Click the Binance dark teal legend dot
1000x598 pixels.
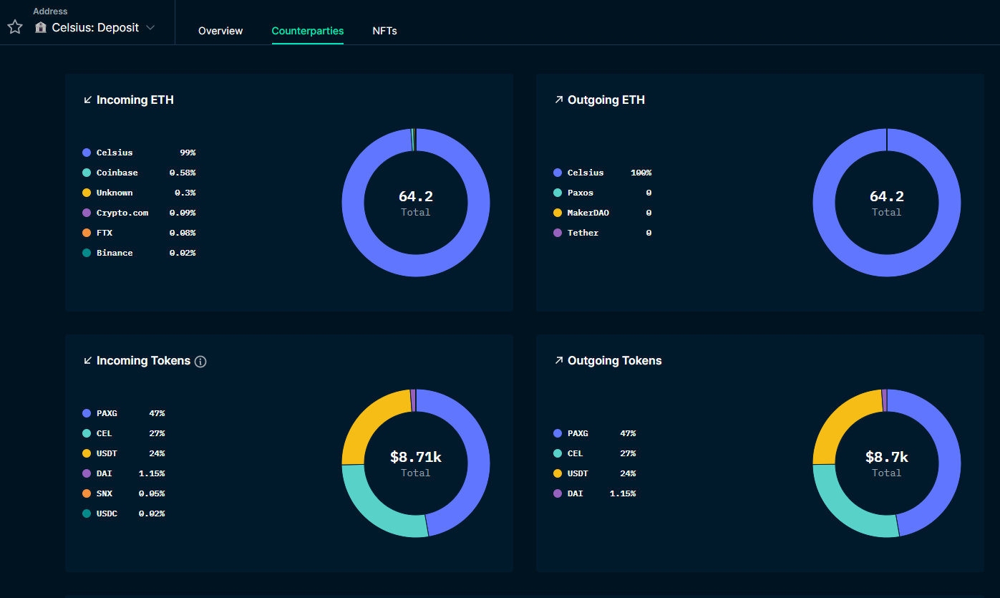tap(87, 253)
